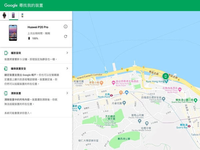Click the battery icon beside 100%
This screenshot has width=200, height=150.
[x=29, y=38]
